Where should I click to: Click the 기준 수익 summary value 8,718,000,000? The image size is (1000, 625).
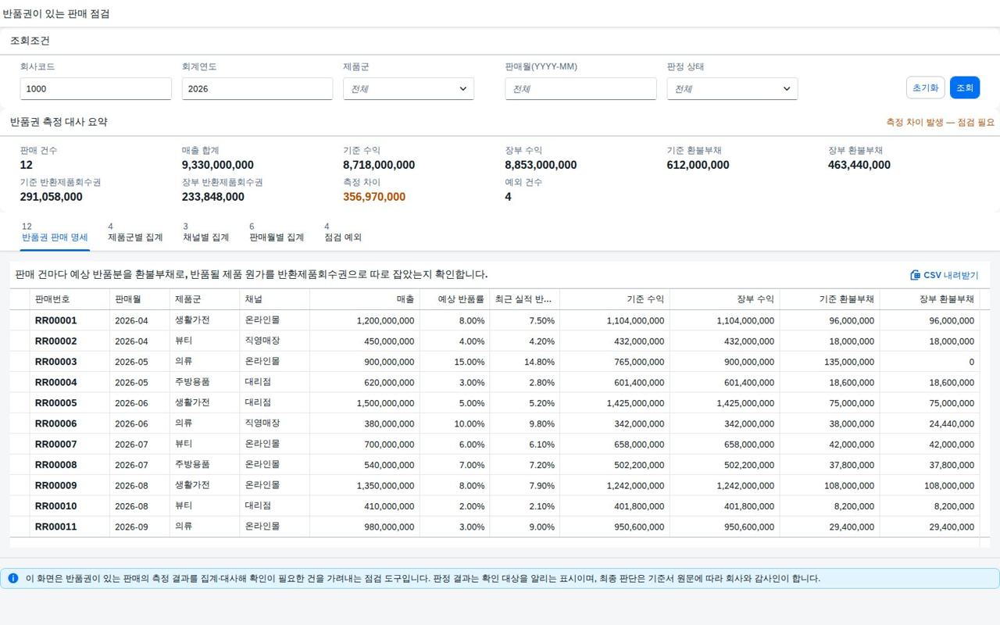click(x=379, y=165)
